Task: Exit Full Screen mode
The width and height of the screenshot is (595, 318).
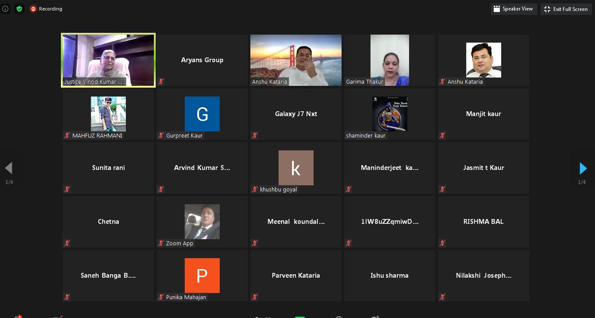Action: click(x=566, y=9)
